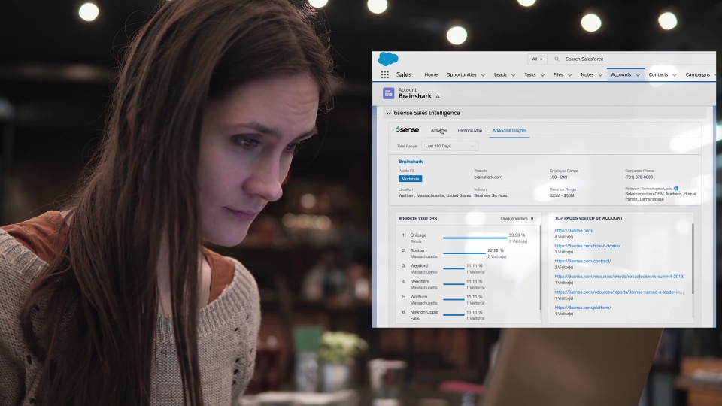Open the Contacts navigation tab
722x406 pixels.
point(658,75)
